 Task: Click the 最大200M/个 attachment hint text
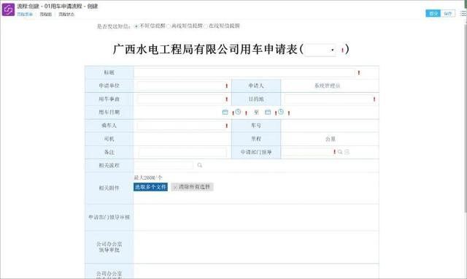148,177
